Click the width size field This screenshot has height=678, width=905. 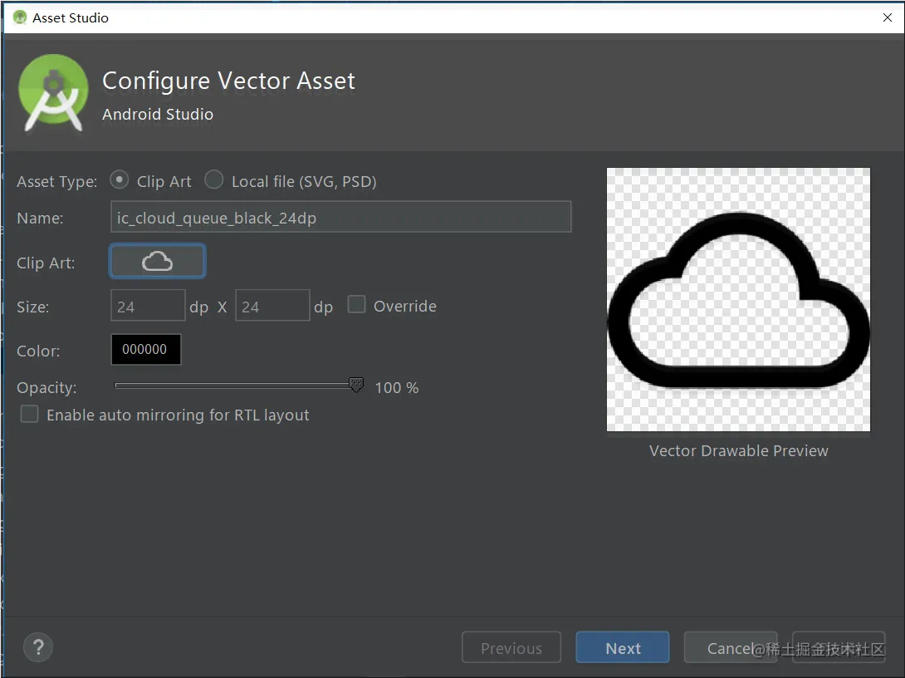[148, 306]
